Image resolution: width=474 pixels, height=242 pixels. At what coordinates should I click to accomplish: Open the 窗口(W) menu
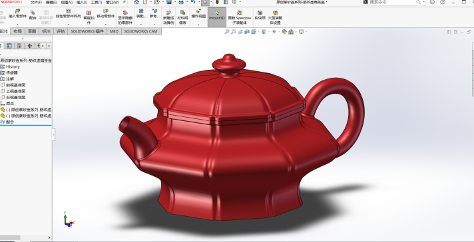click(x=112, y=3)
